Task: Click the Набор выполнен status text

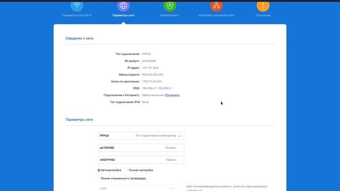Action: pos(153,95)
